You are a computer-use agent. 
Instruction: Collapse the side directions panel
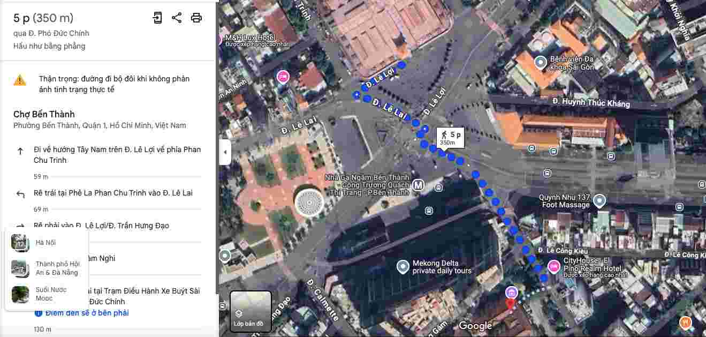pos(225,152)
